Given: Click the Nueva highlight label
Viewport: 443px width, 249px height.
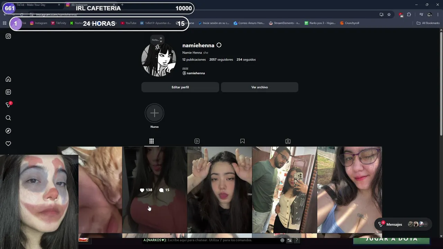Looking at the screenshot, I should (154, 127).
